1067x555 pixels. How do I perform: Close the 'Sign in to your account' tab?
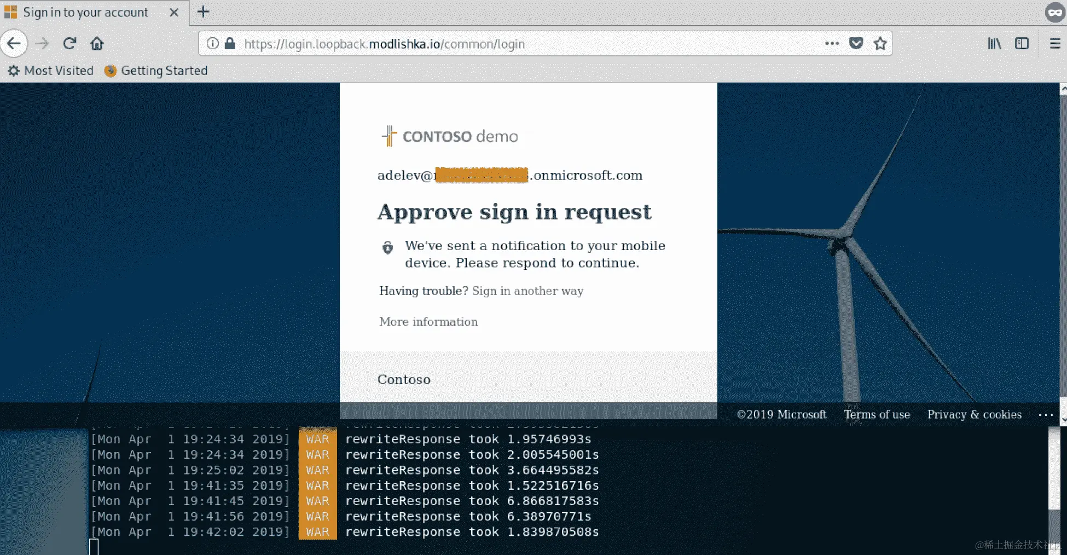point(174,12)
